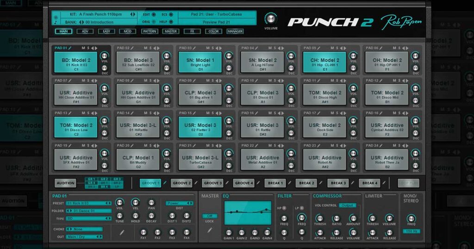Image resolution: width=474 pixels, height=249 pixels.
Task: Click the pencil icon on PAD 21 header
Action: point(194,145)
